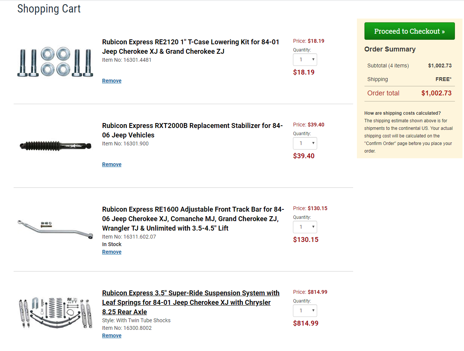View the Front Track Bar product thumbnail
Screen dimensions: 464x351
(x=55, y=229)
